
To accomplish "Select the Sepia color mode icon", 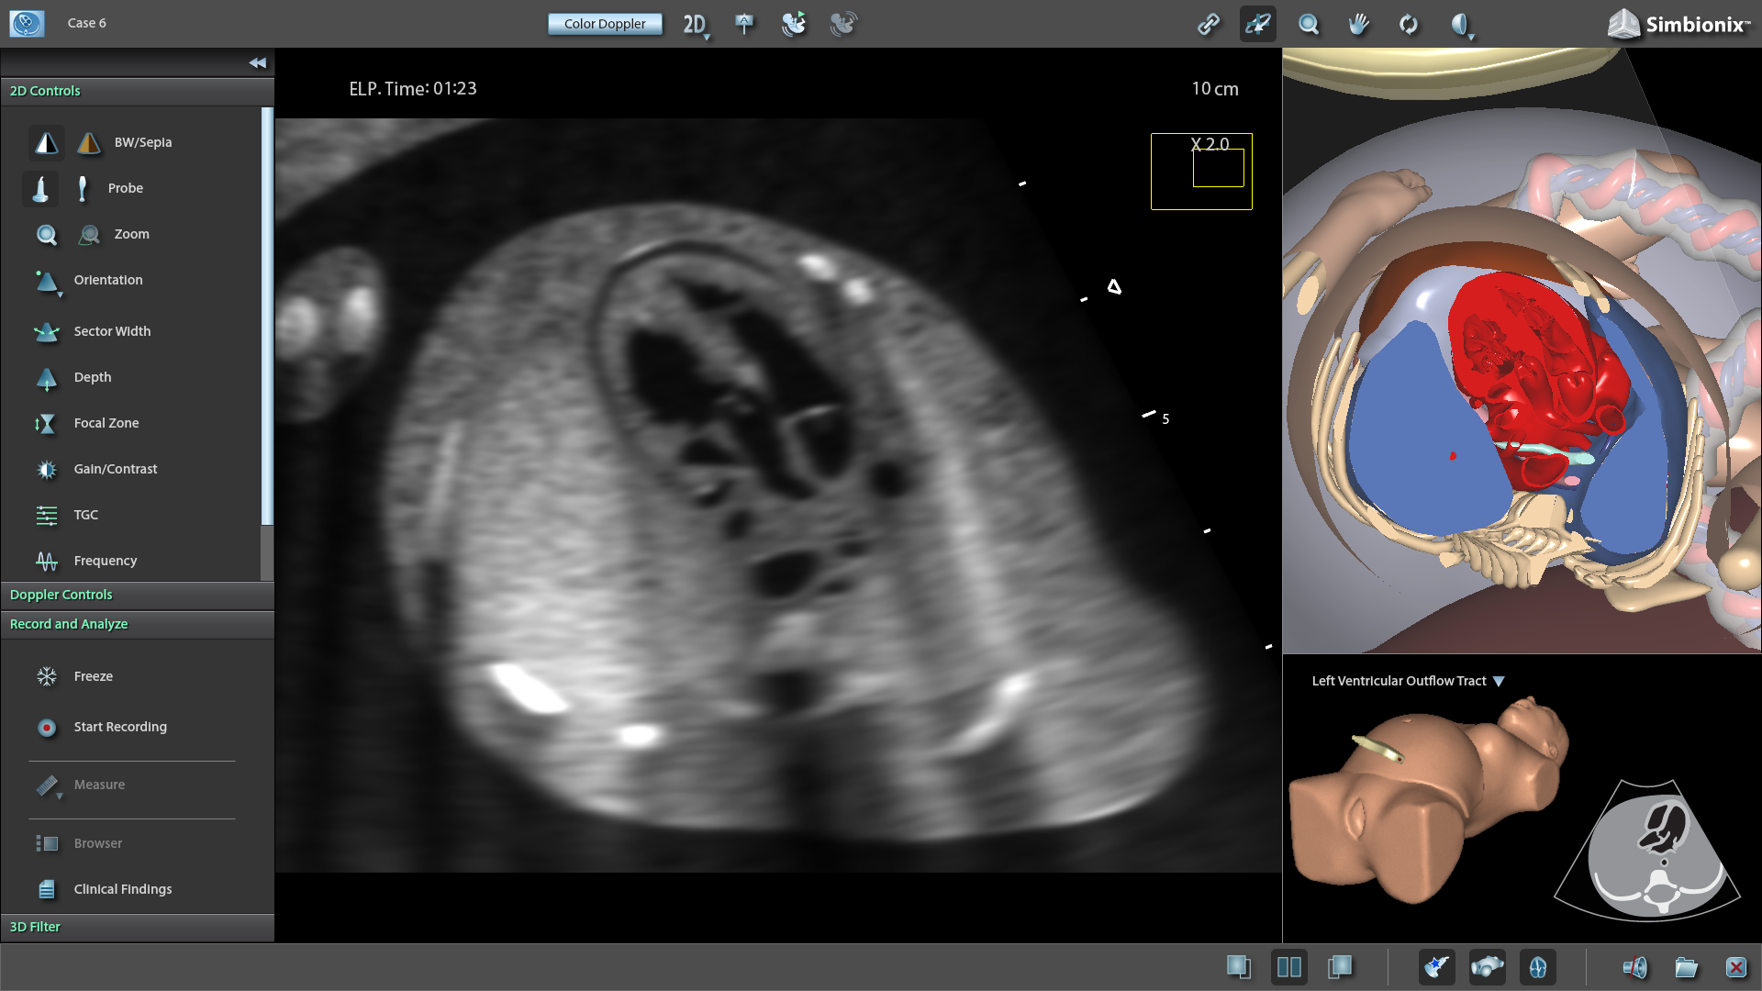I will [89, 142].
